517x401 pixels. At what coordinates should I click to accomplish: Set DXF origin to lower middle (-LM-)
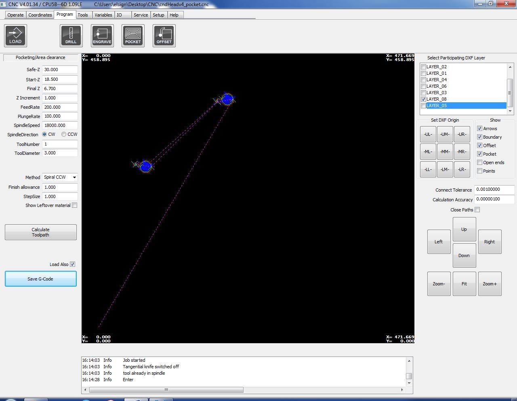pos(445,169)
